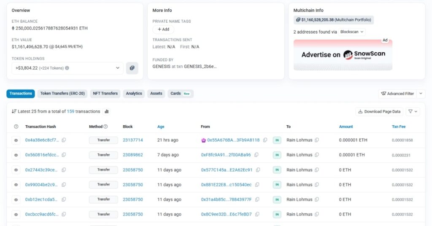Copy From address 0xF8fc9A91...2f00ABa96

[256, 155]
